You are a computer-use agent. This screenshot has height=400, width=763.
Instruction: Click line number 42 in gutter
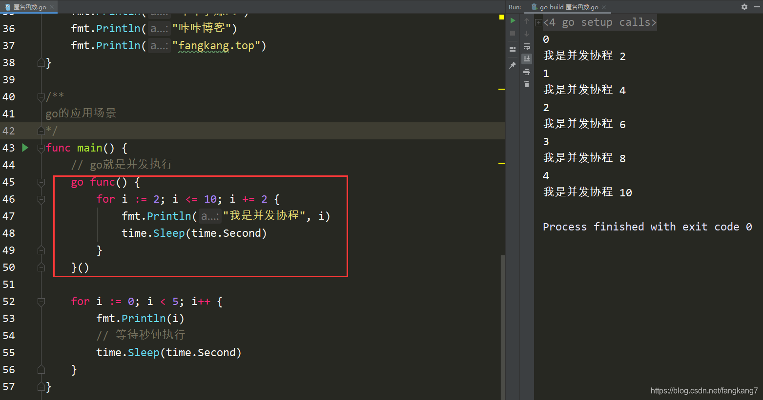point(9,131)
